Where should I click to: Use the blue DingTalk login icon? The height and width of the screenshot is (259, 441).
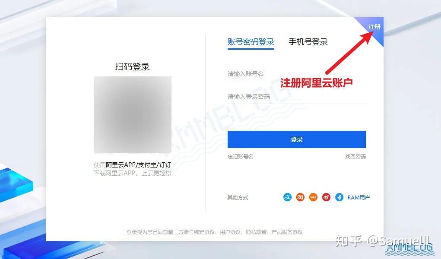pyautogui.click(x=339, y=197)
